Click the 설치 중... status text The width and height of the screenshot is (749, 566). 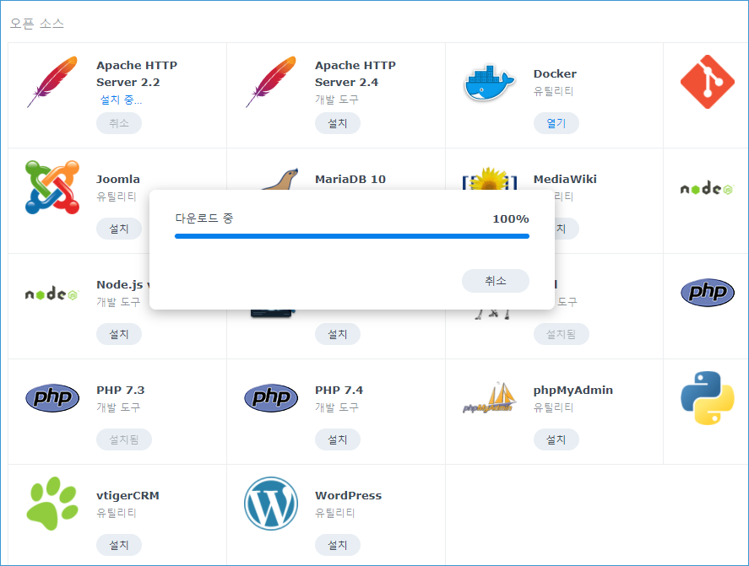click(x=121, y=100)
